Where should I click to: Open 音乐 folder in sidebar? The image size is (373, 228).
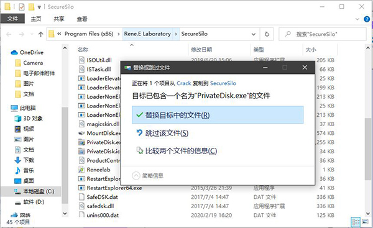pos(29,171)
